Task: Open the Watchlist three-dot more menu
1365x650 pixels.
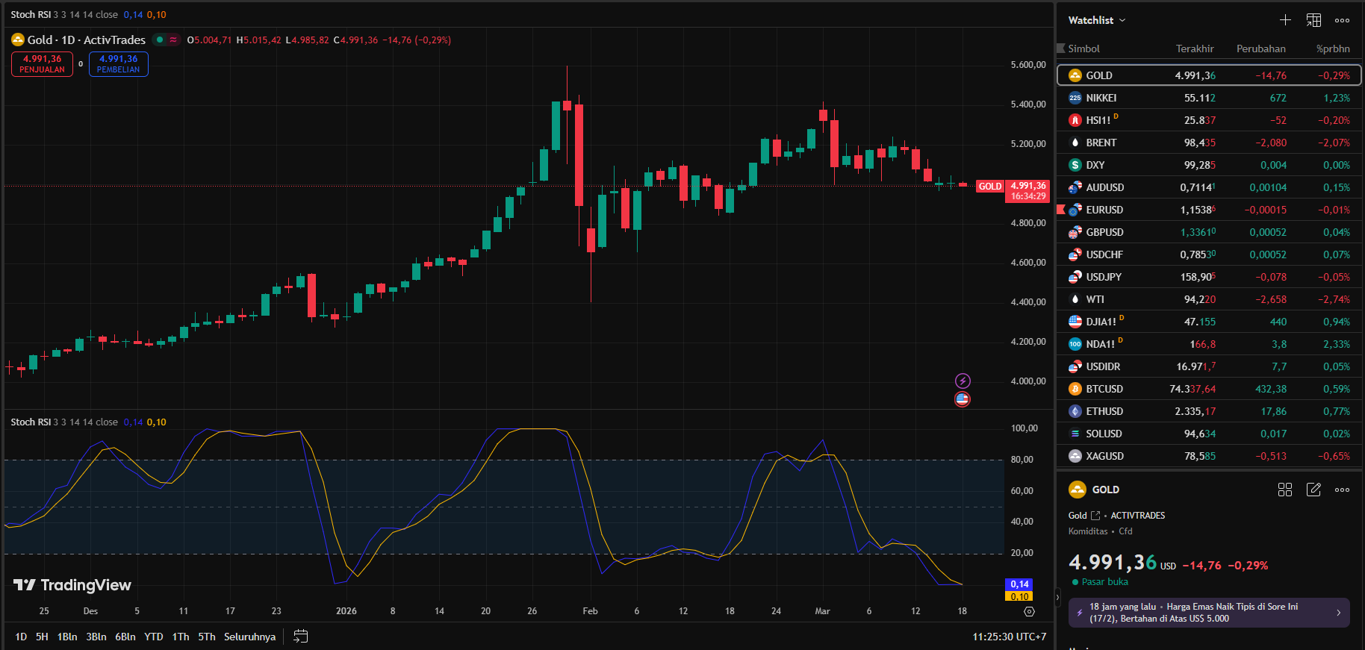Action: pos(1342,20)
